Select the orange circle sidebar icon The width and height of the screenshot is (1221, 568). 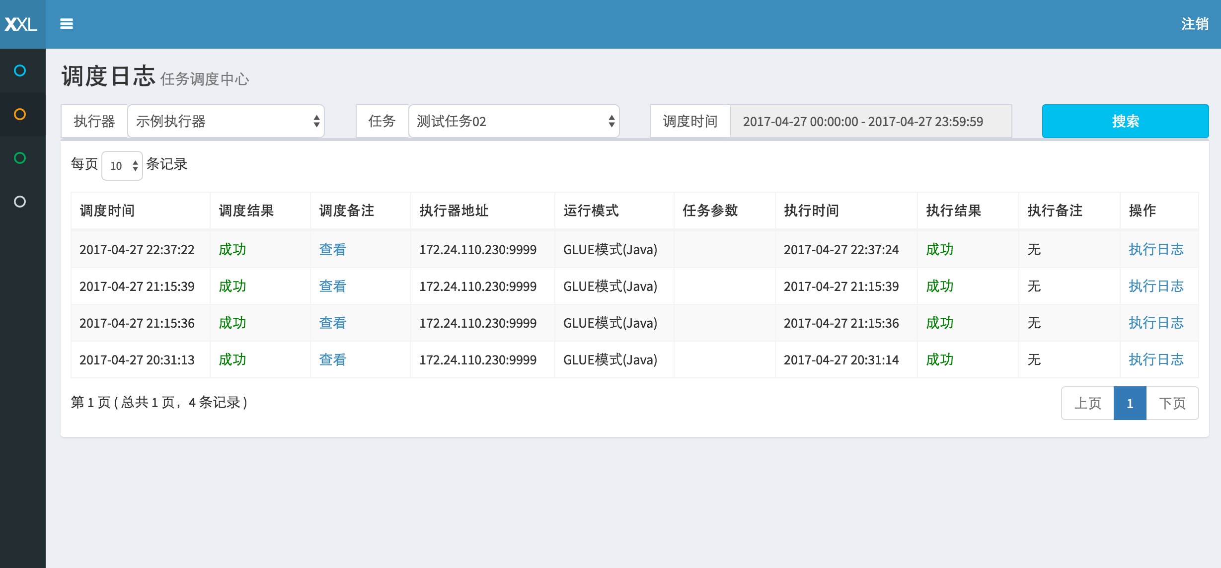coord(20,115)
